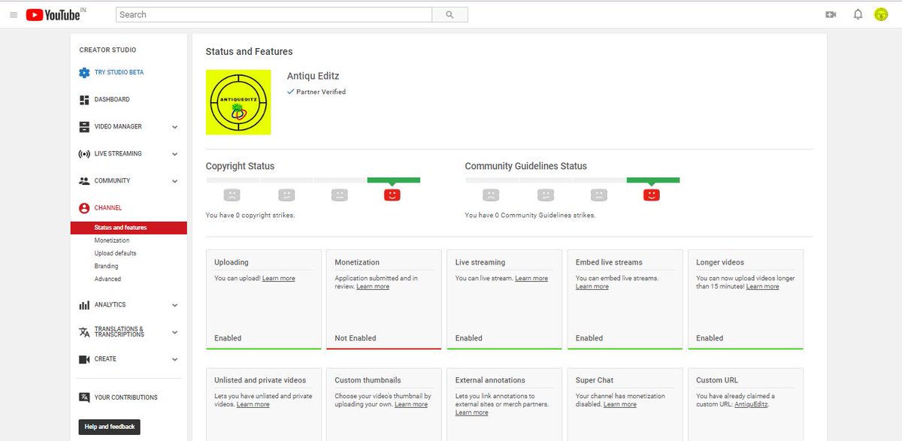Viewport: 902px width, 441px height.
Task: Click Learn more in Custom thumbnails card
Action: coord(411,405)
